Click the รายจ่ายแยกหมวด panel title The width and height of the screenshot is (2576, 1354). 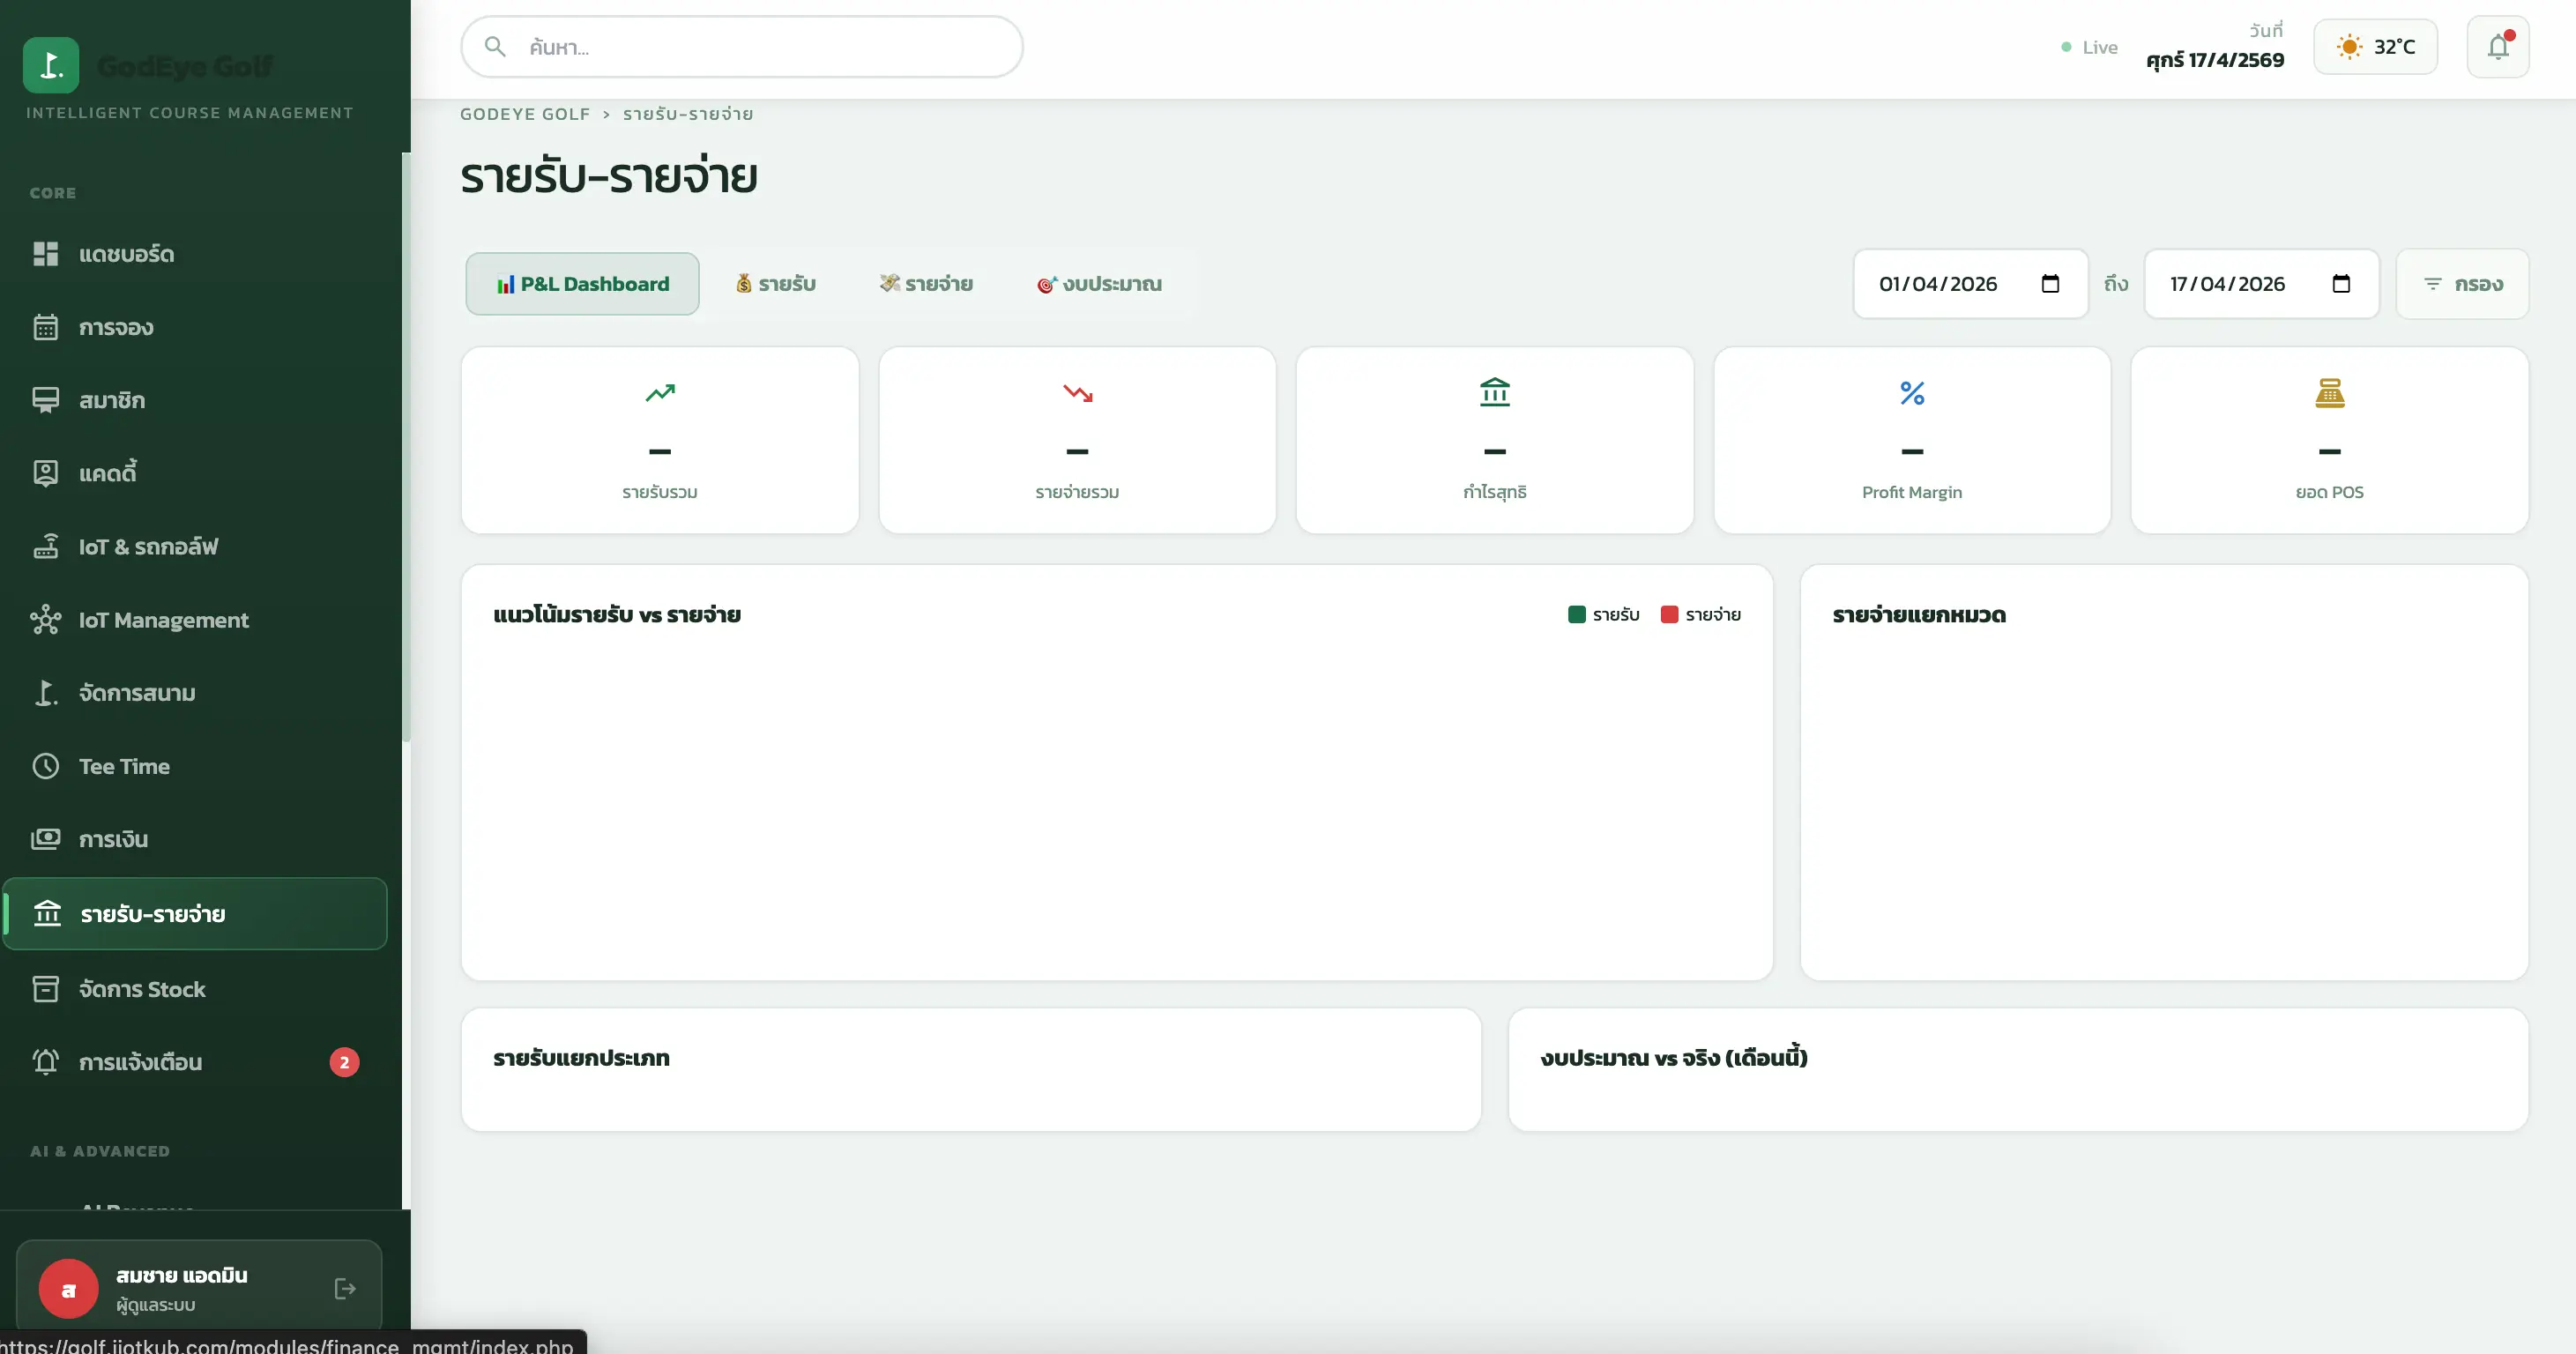pyautogui.click(x=1919, y=615)
